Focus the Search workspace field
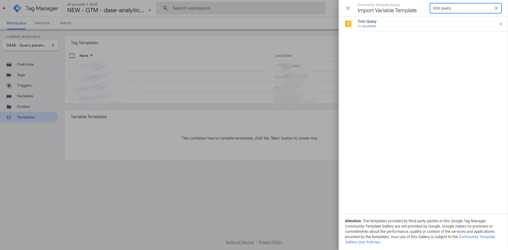This screenshot has width=508, height=250. [241, 8]
